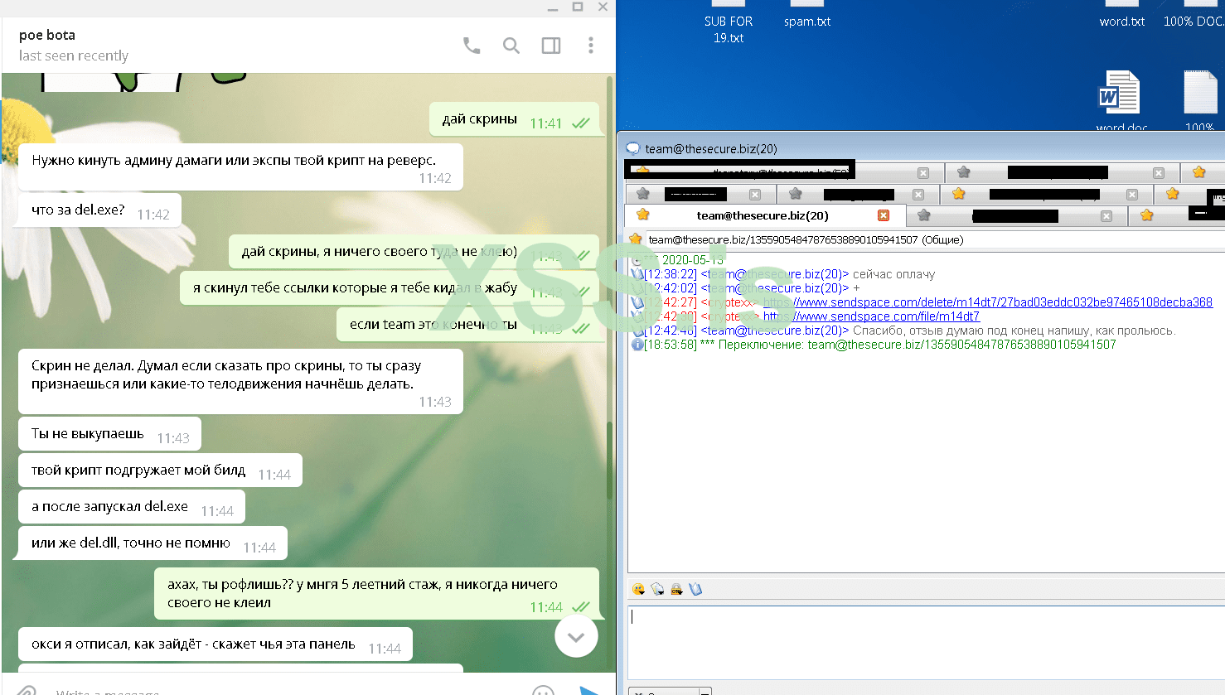Open the emoticon picker dropdown in Jabber chat

tap(638, 589)
